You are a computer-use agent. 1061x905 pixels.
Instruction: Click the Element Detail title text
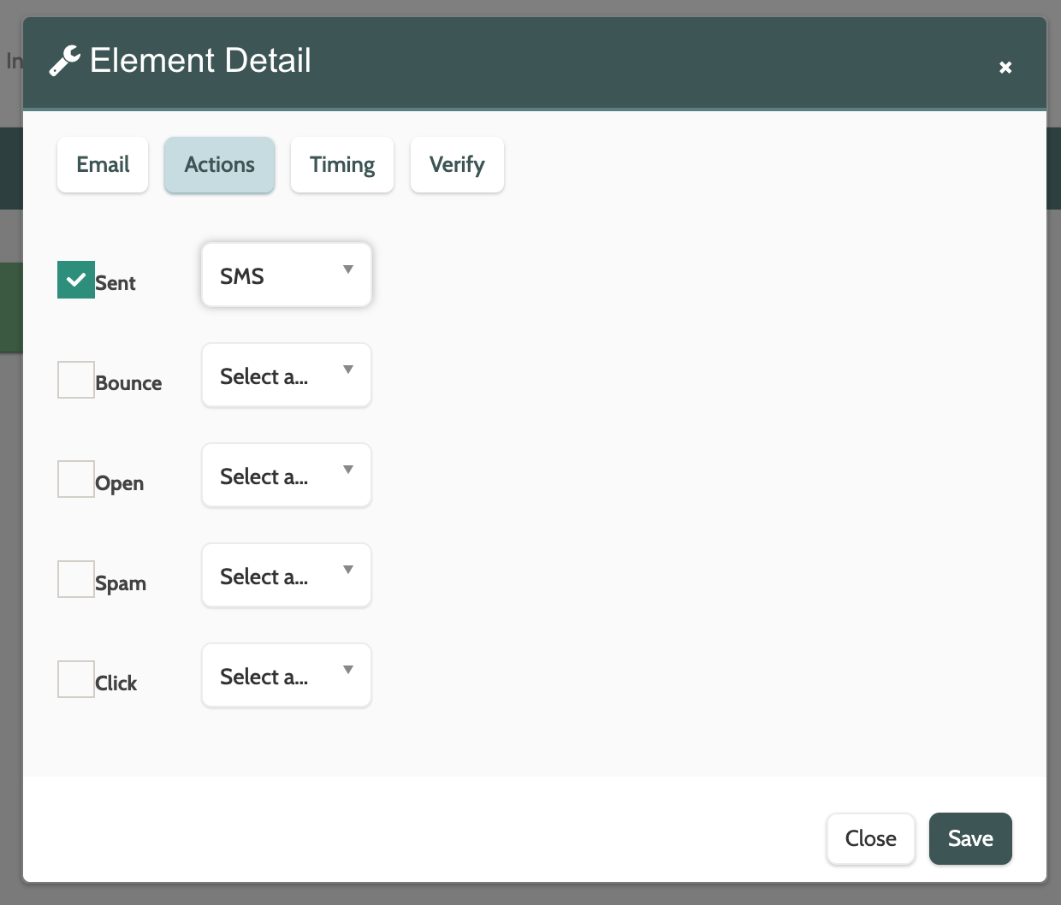pos(200,61)
